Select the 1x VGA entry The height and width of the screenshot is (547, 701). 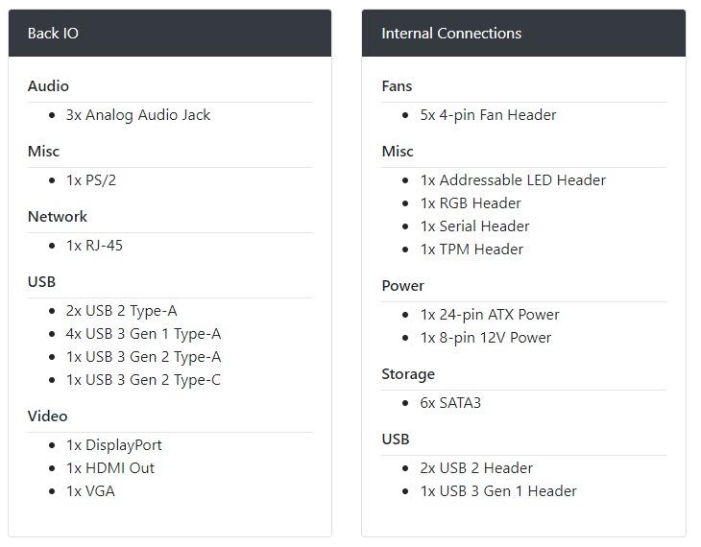point(91,491)
